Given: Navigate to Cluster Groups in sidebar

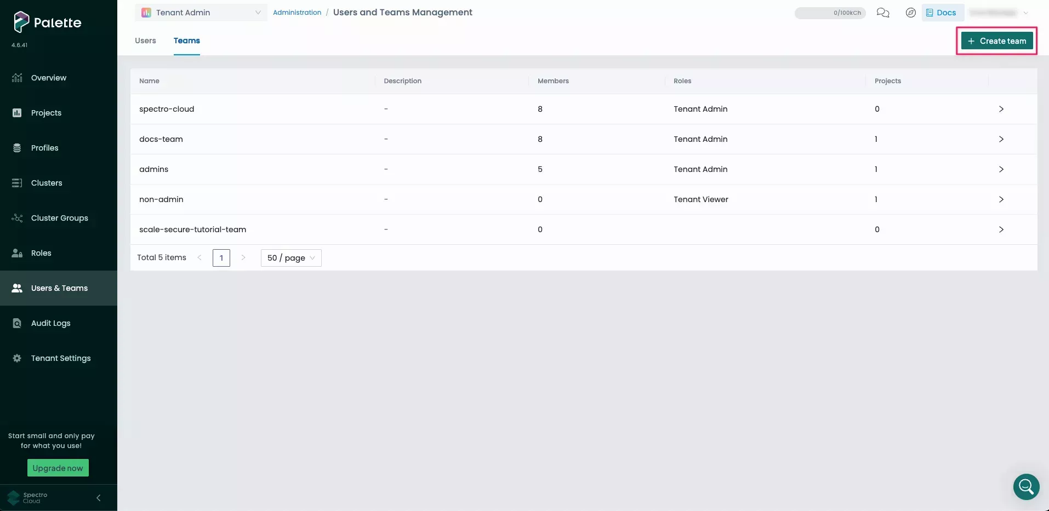Looking at the screenshot, I should [59, 218].
